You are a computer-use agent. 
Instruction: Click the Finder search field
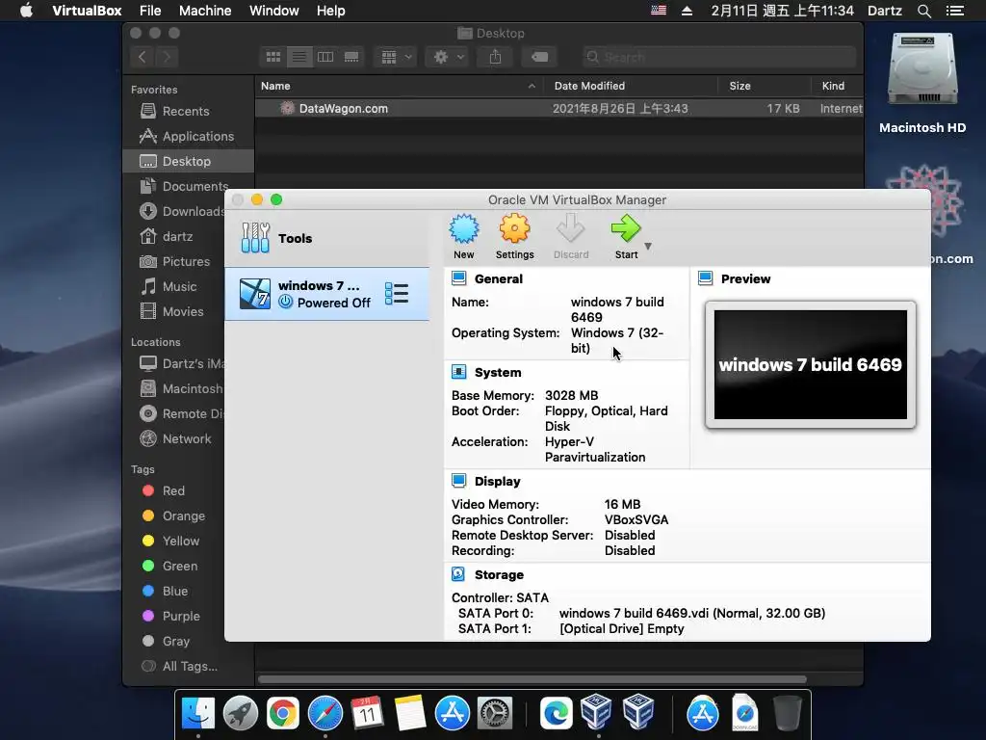point(718,57)
